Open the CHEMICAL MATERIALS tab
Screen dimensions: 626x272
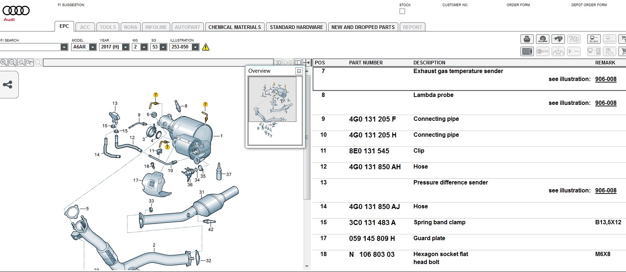click(x=235, y=27)
